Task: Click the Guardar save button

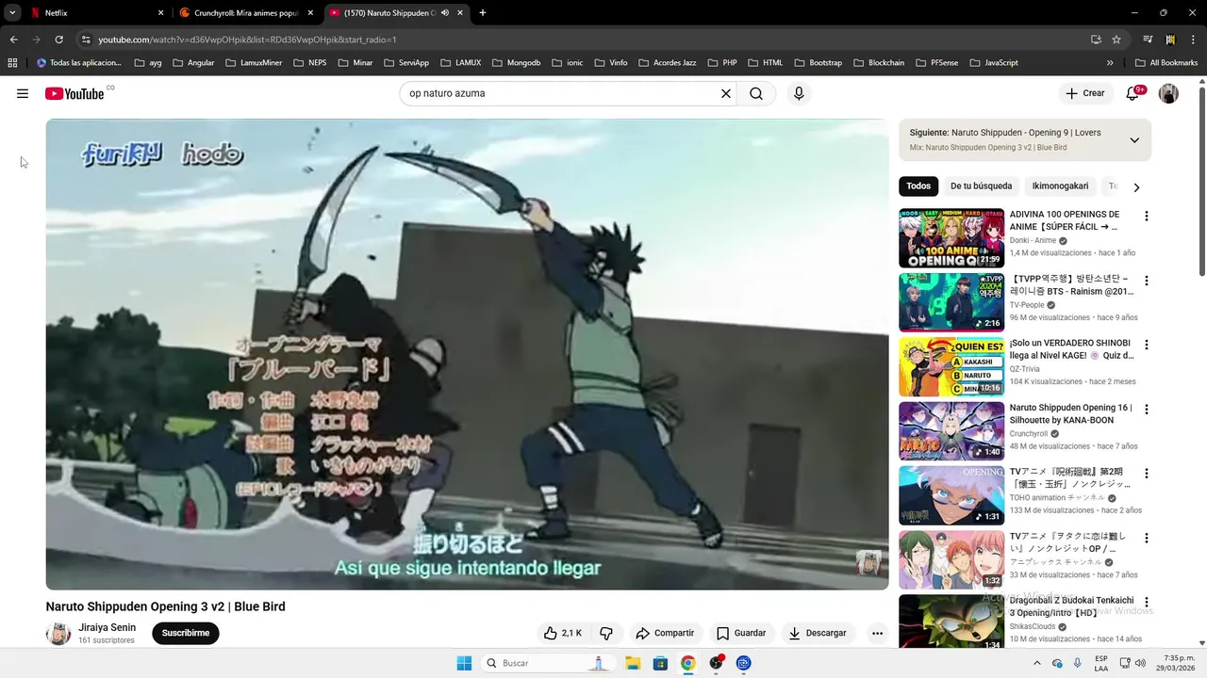Action: pos(741,633)
